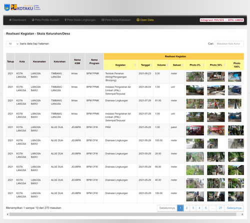Click right arrow of horizontal scrollbar
This screenshot has width=250, height=223.
242,214
